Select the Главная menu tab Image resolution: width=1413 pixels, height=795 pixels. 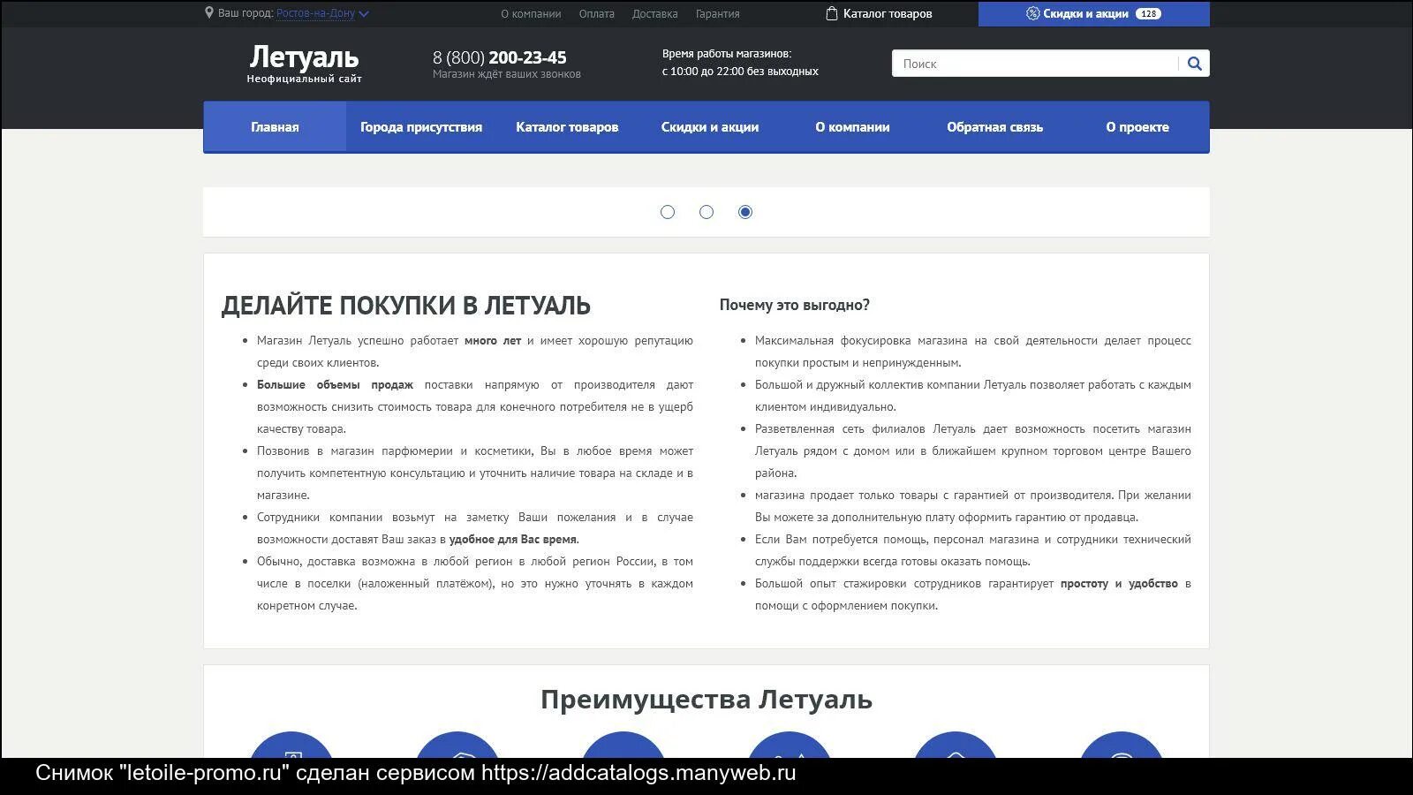pos(275,127)
